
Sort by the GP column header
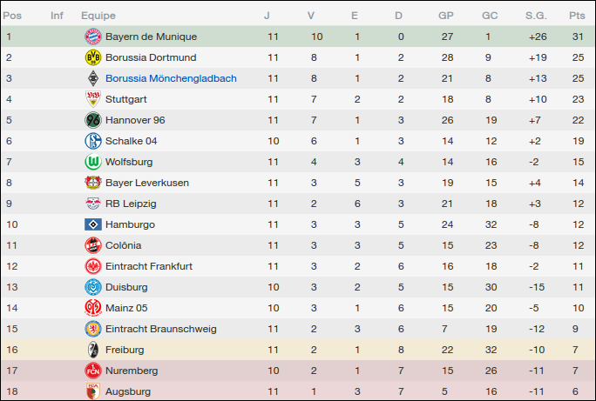446,16
